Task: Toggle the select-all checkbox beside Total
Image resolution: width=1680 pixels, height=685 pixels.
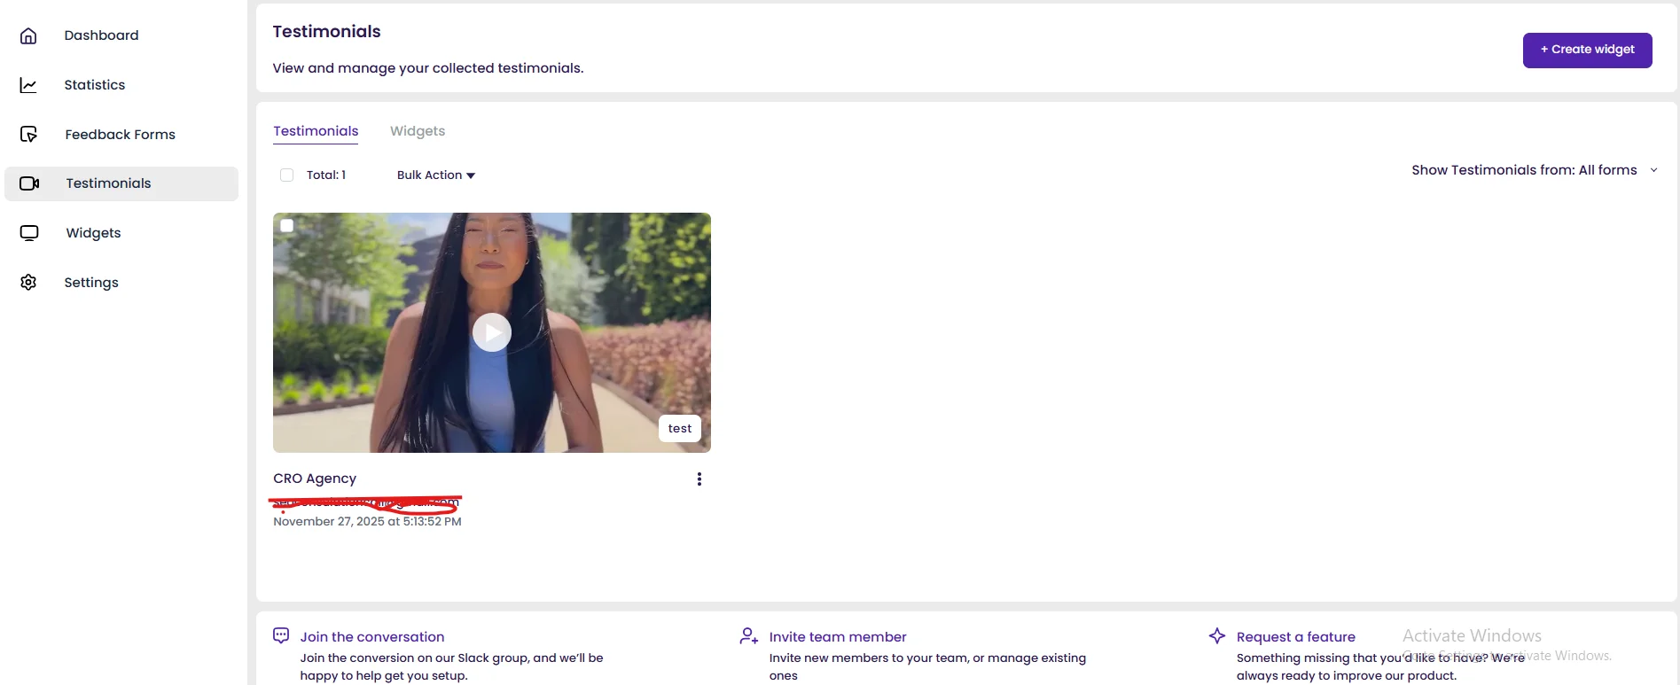Action: 286,175
